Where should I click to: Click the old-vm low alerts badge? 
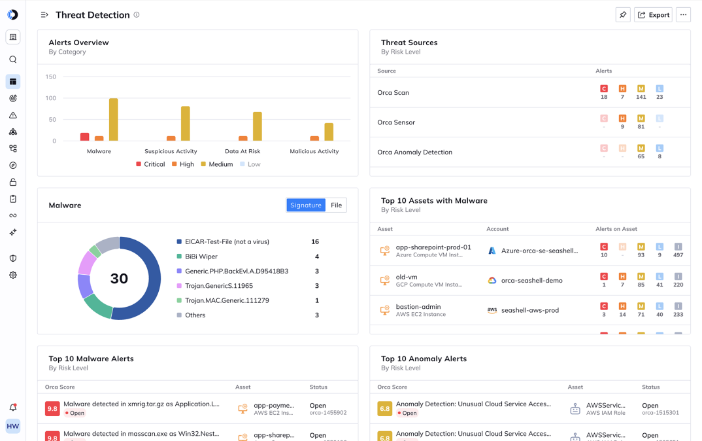(x=660, y=277)
